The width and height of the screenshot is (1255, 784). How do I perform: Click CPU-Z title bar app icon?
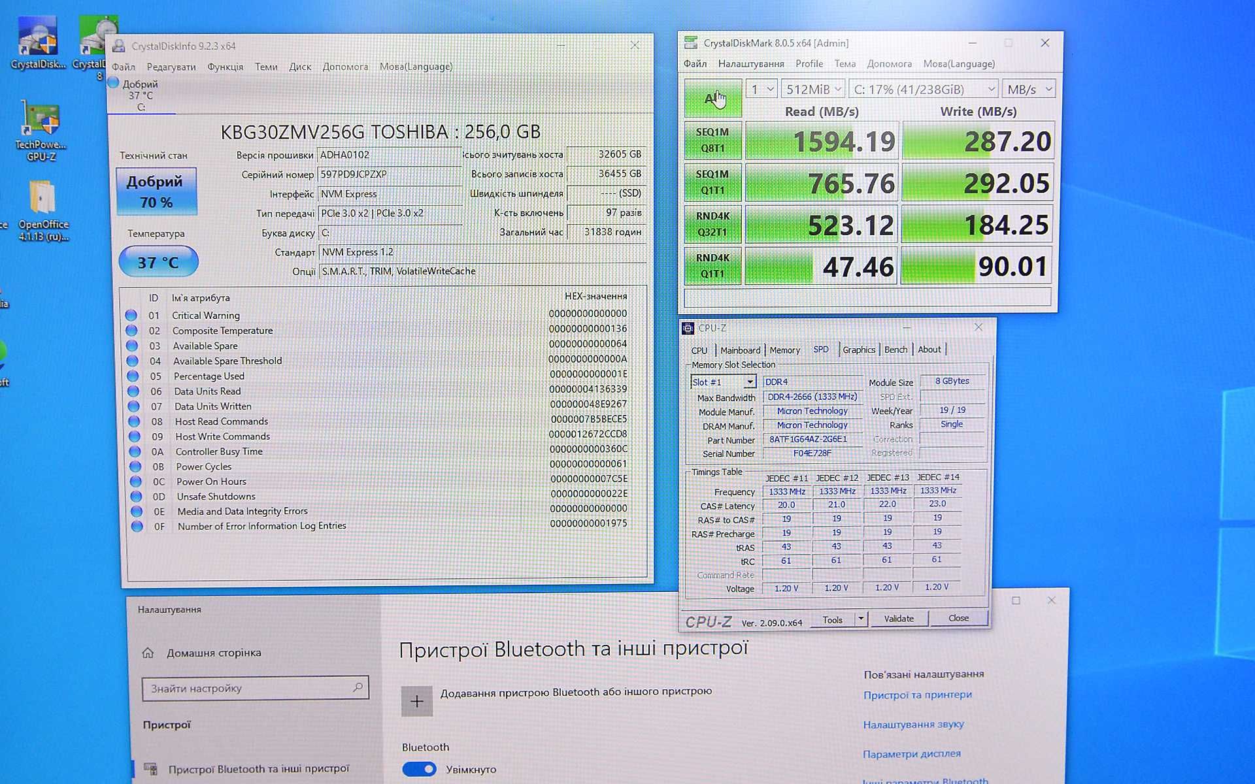(x=688, y=328)
